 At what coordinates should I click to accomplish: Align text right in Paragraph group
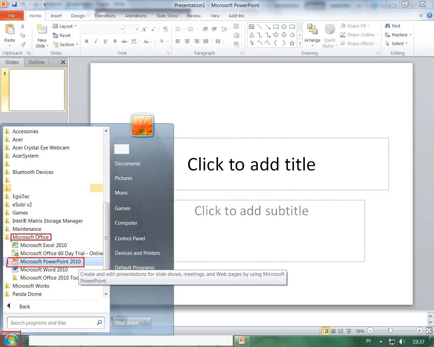tap(196, 41)
